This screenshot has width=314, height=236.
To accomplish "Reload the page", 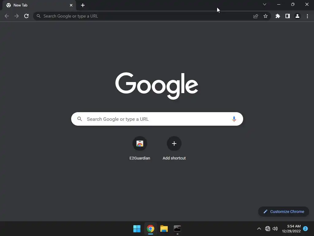I will click(x=26, y=16).
